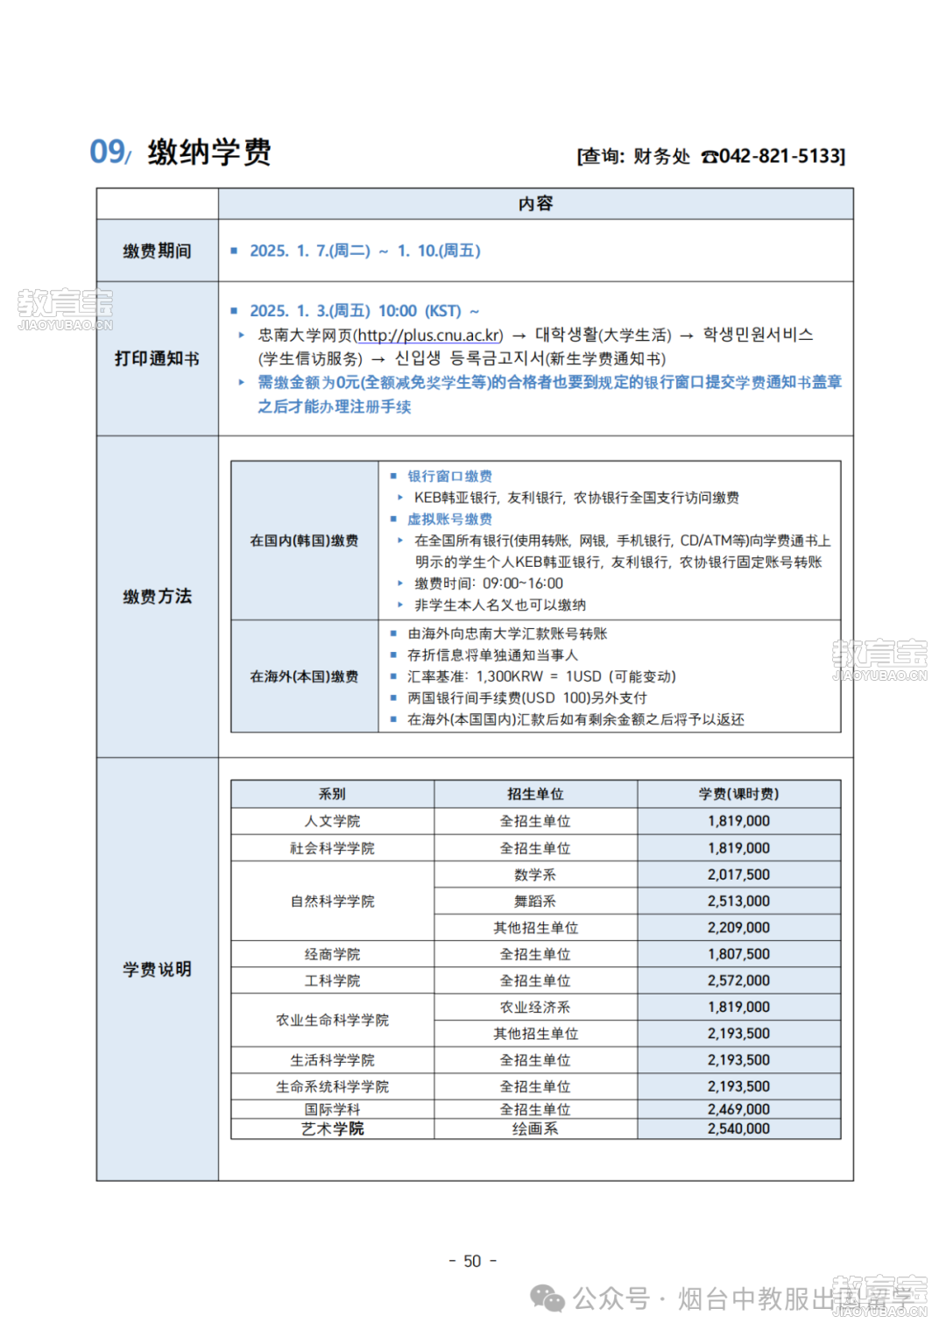
Task: Click the 绘画系 cell
Action: point(536,1128)
